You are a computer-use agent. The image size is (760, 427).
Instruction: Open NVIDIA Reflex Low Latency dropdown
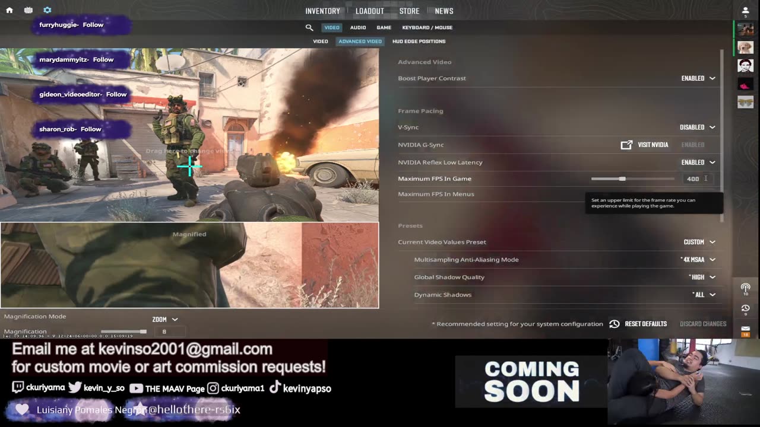[x=698, y=162]
